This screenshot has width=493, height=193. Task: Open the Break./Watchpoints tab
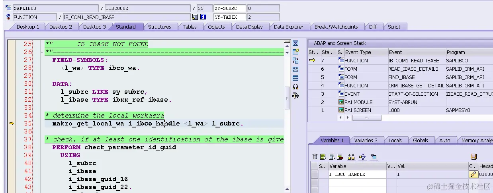(336, 27)
